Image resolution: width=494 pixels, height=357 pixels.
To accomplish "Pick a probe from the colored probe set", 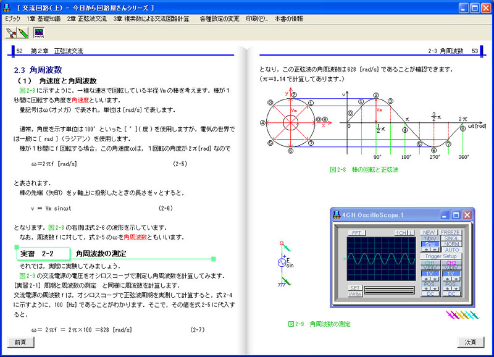I will [x=462, y=314].
